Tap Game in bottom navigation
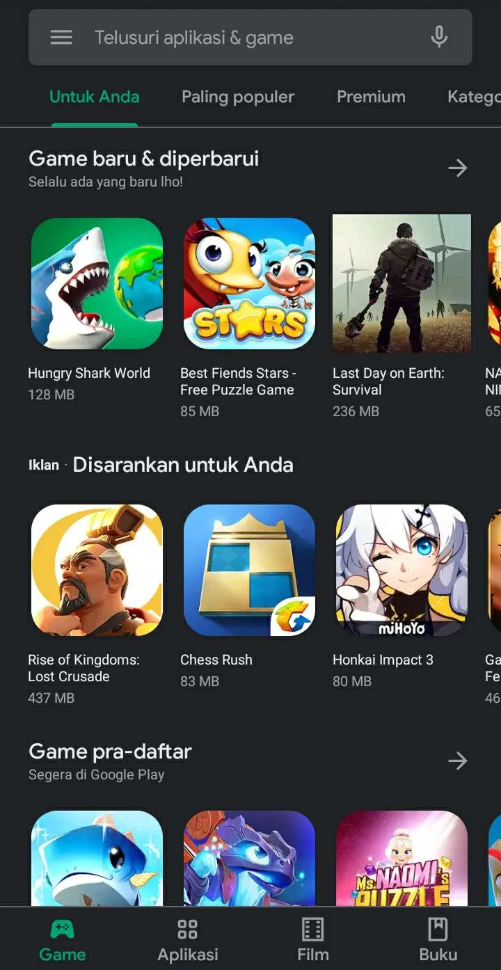This screenshot has height=970, width=501. pos(63,940)
